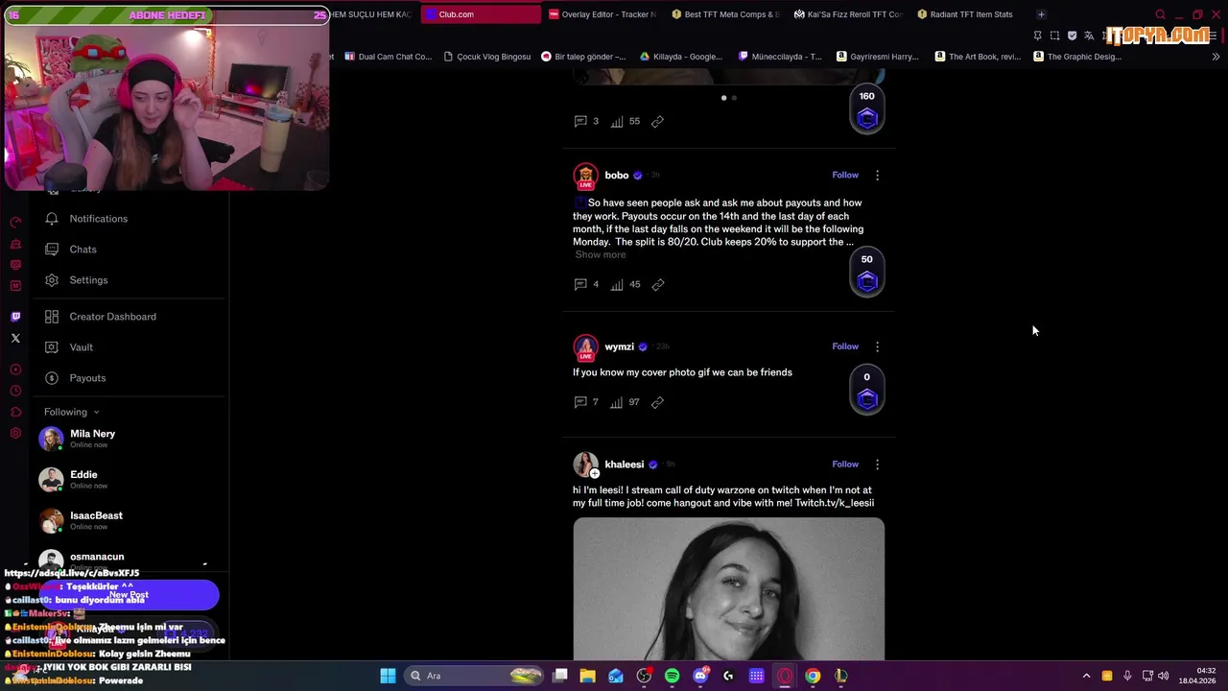Follow bobo
The image size is (1228, 691).
[x=845, y=175]
